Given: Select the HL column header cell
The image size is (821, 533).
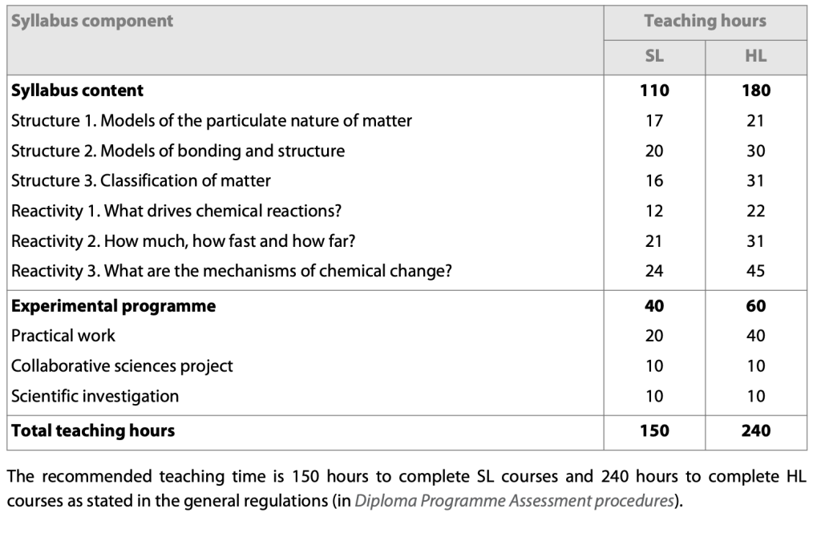Looking at the screenshot, I should click(x=755, y=56).
